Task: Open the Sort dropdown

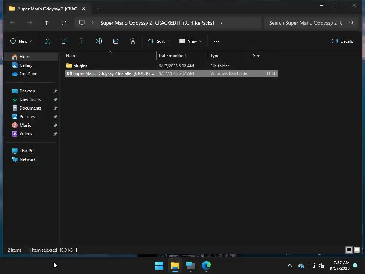Action: 159,41
